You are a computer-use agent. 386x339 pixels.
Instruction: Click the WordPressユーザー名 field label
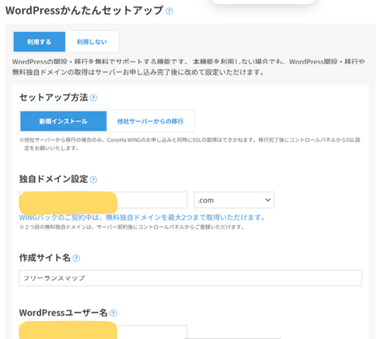click(63, 313)
